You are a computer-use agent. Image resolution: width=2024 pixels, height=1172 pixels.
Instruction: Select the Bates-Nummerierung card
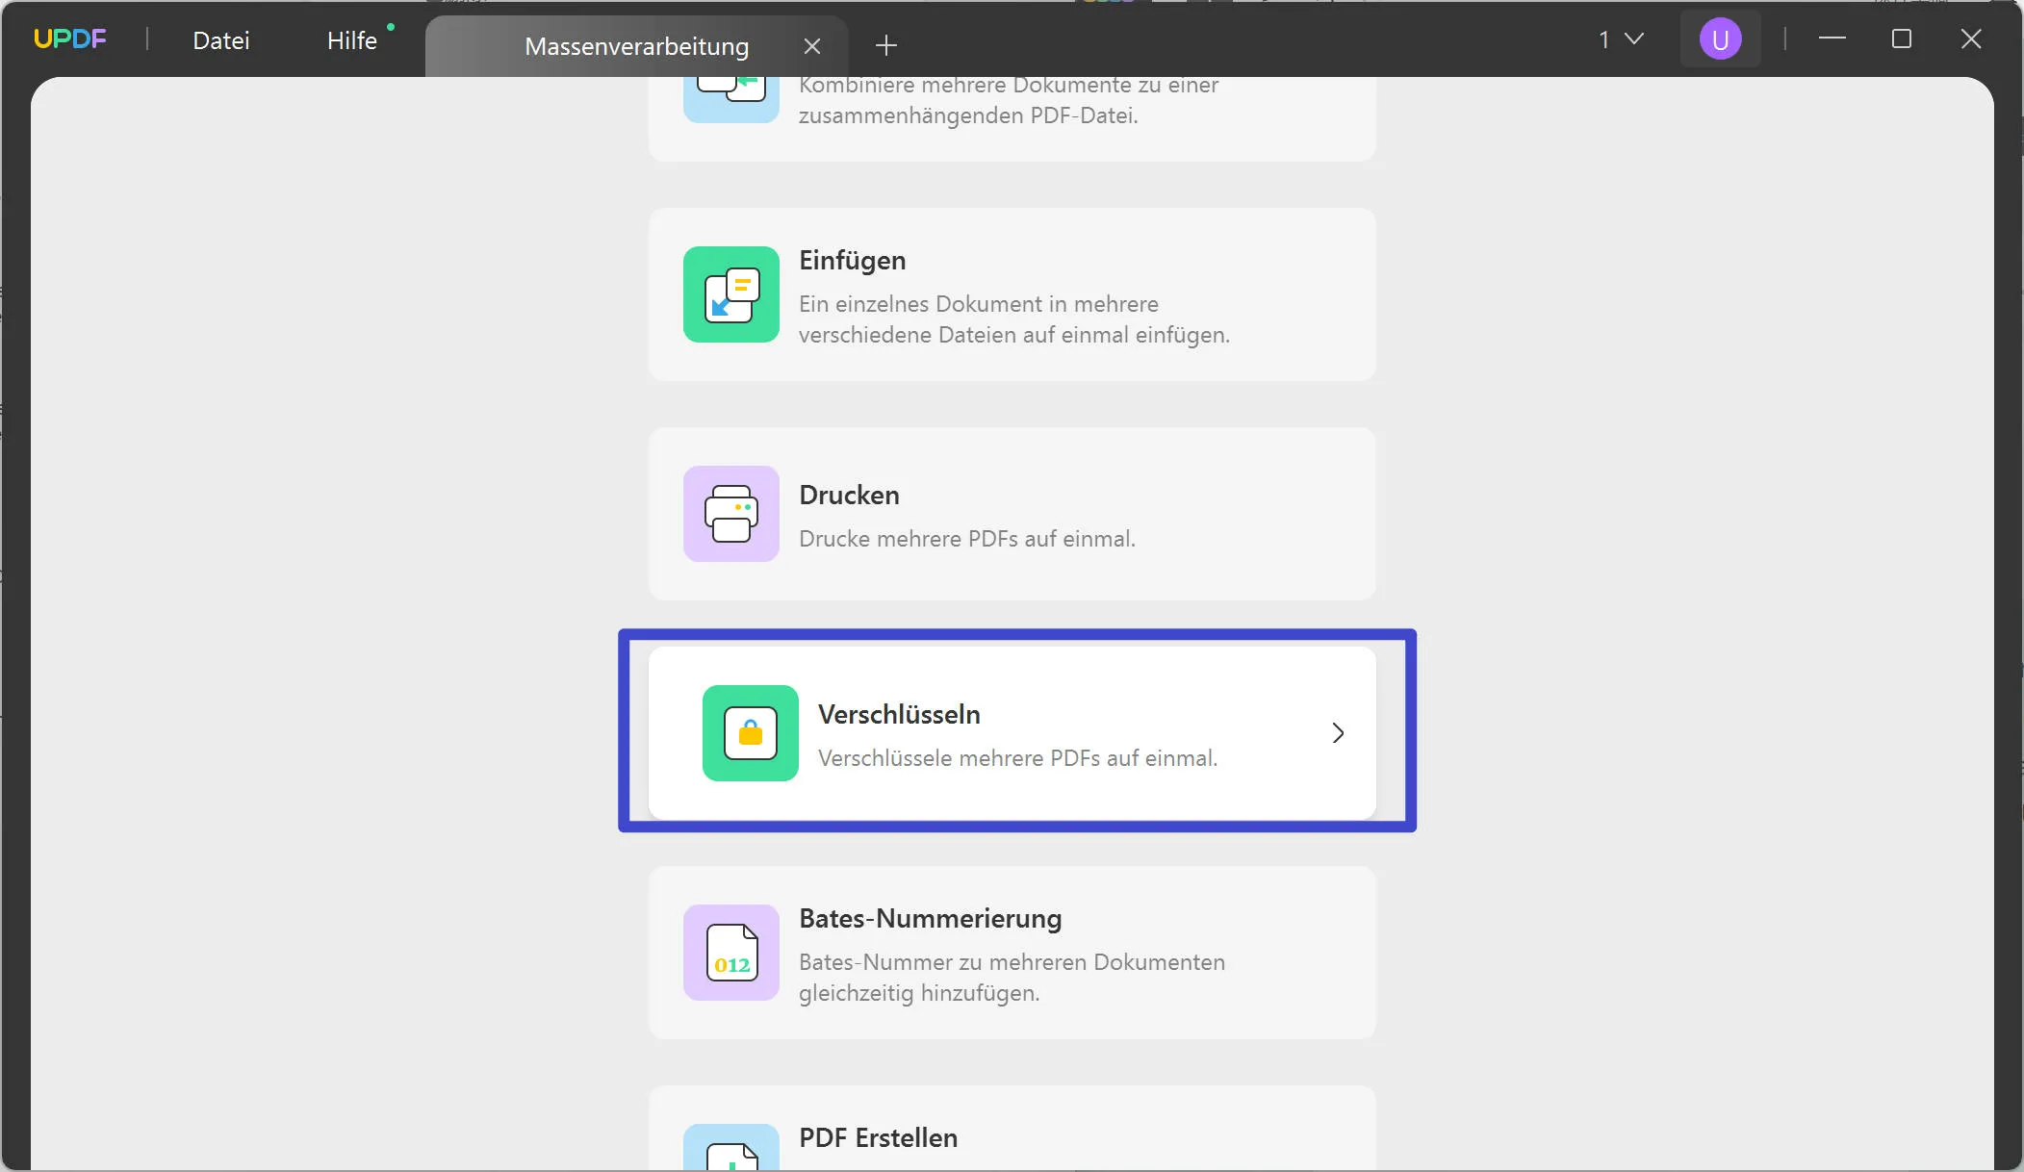[1012, 954]
